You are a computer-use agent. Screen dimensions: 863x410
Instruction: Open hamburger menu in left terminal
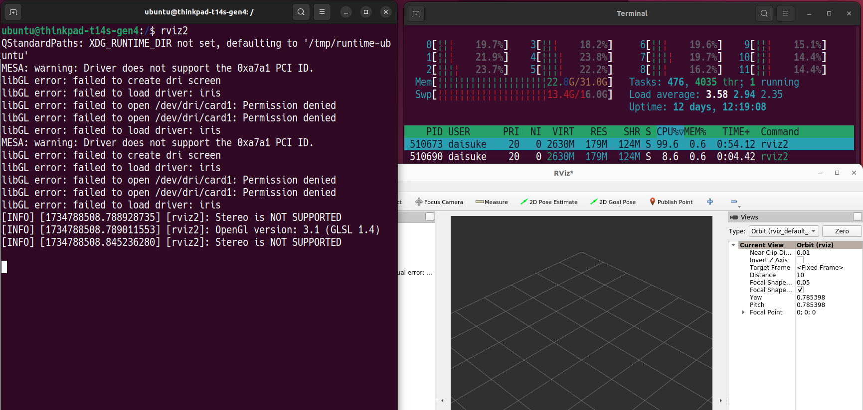click(x=322, y=12)
